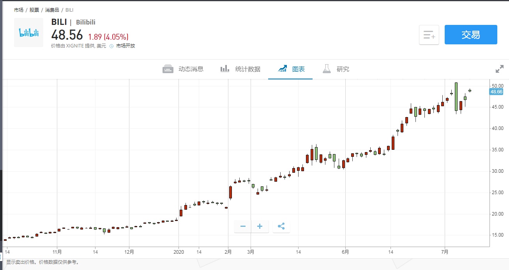Click the Bilibili logo thumbnail
Screen dimensions: 509x270
click(x=28, y=33)
